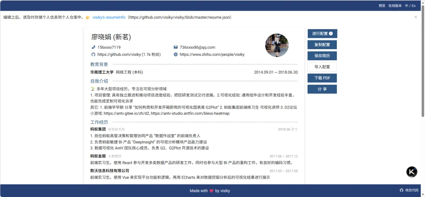Click the phone icon beside 156xxxx7119
This screenshot has height=197, width=425.
93,47
